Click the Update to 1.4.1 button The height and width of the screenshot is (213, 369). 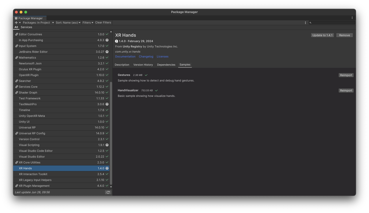pyautogui.click(x=322, y=35)
